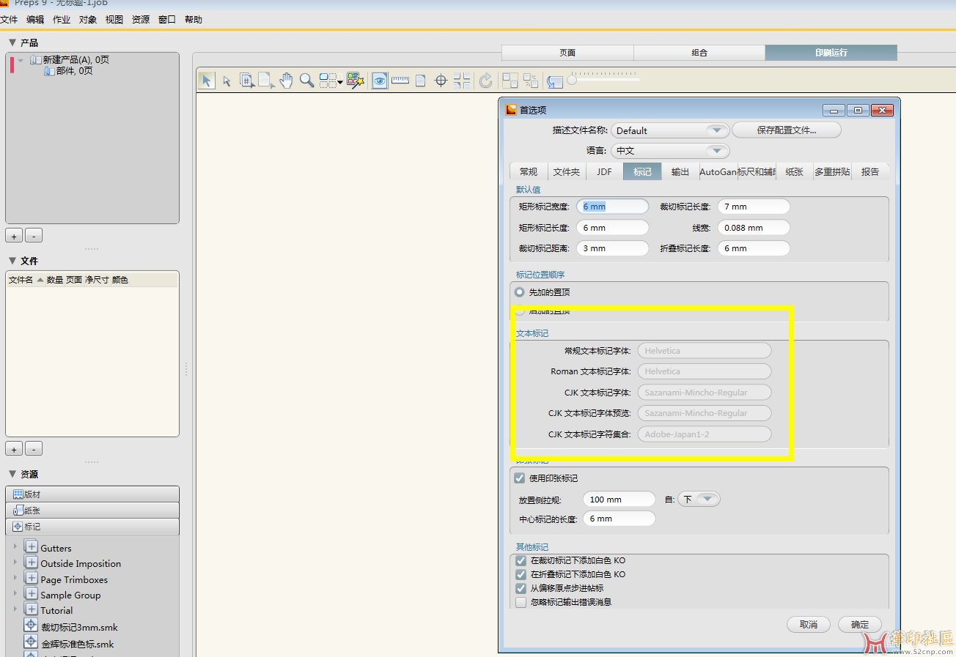The width and height of the screenshot is (956, 657).
Task: Click the ungroup squares icon
Action: [531, 81]
